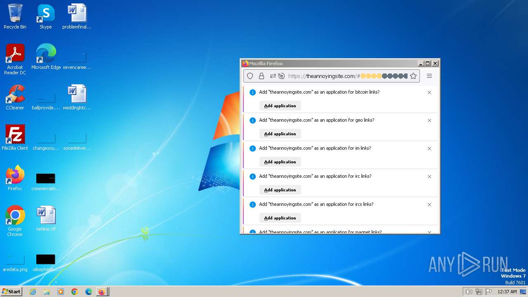Add application for geo links
Screen dimensions: 528x297
coord(280,134)
